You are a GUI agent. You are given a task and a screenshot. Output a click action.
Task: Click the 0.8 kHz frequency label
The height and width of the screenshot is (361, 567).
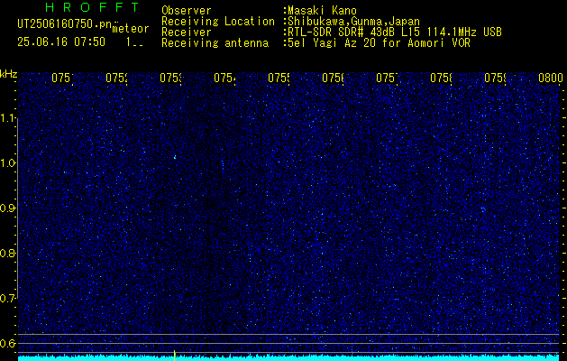8,253
